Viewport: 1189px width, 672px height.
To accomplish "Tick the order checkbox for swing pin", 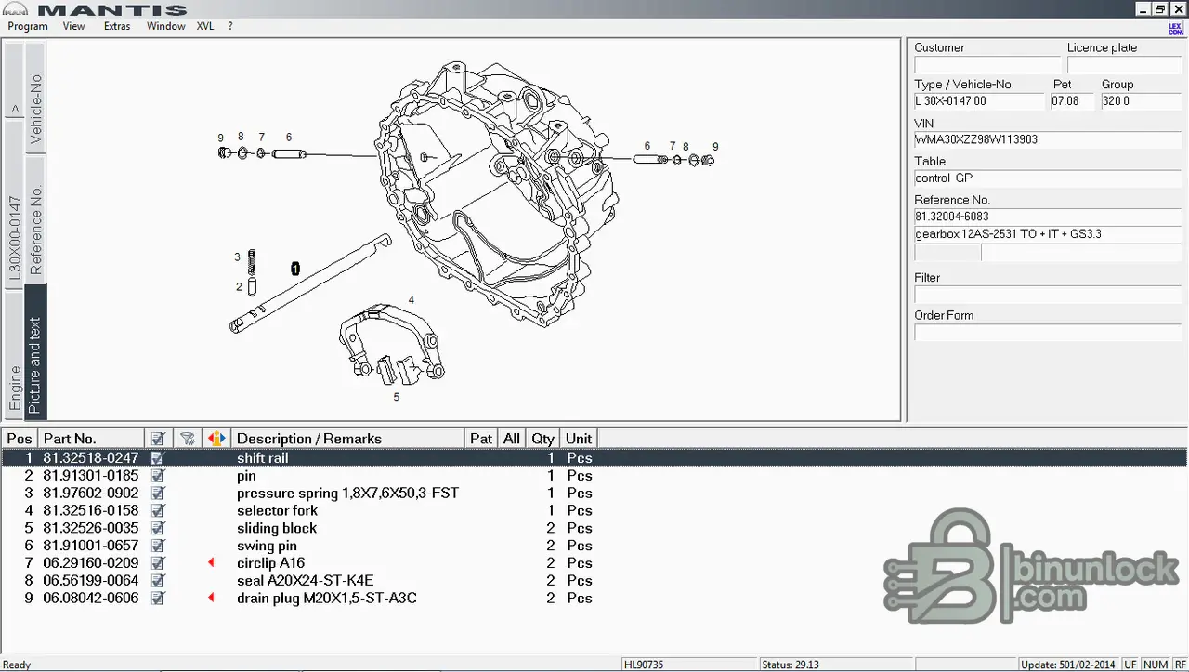I will [x=157, y=546].
